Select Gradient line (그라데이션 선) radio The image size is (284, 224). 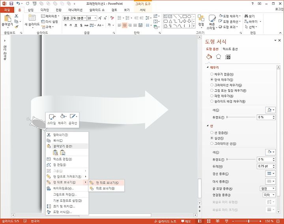click(212, 144)
